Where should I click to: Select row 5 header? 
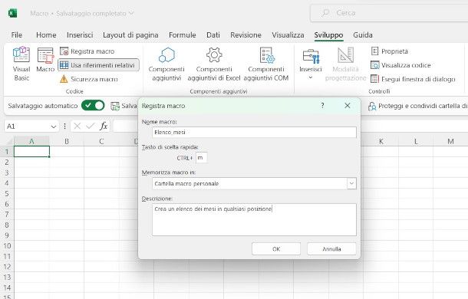click(7, 193)
